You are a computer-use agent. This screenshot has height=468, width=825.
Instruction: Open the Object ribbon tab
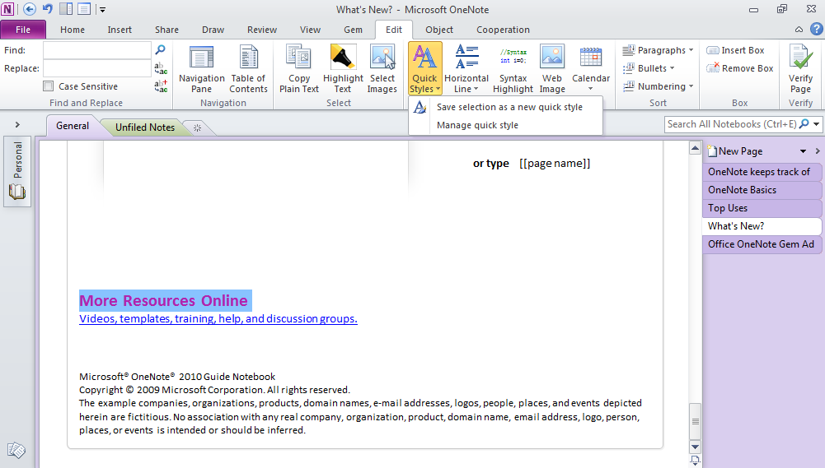click(439, 30)
